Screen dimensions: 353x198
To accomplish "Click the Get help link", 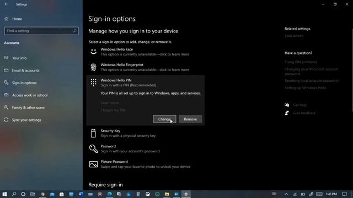I will click(x=299, y=105).
